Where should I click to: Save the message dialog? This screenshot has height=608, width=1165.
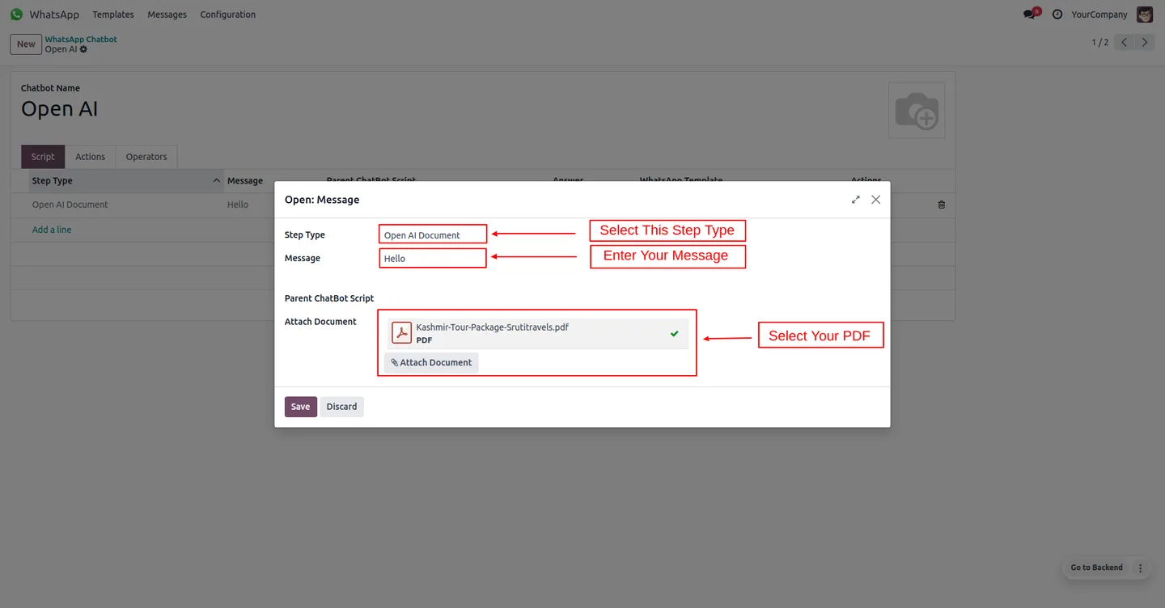pos(300,407)
